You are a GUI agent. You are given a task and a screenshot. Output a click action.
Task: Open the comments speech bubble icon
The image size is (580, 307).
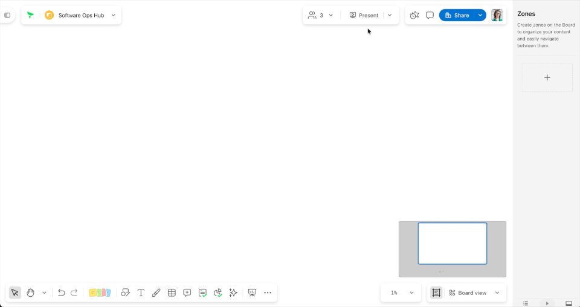[x=430, y=15]
